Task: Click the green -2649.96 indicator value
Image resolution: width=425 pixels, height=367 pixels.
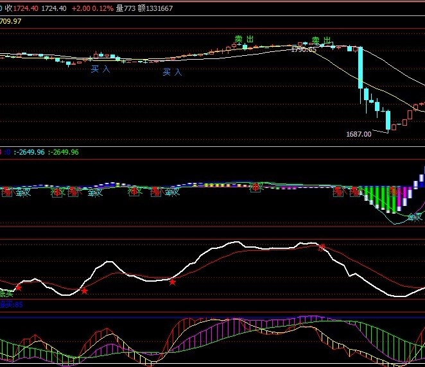Action: [64, 152]
